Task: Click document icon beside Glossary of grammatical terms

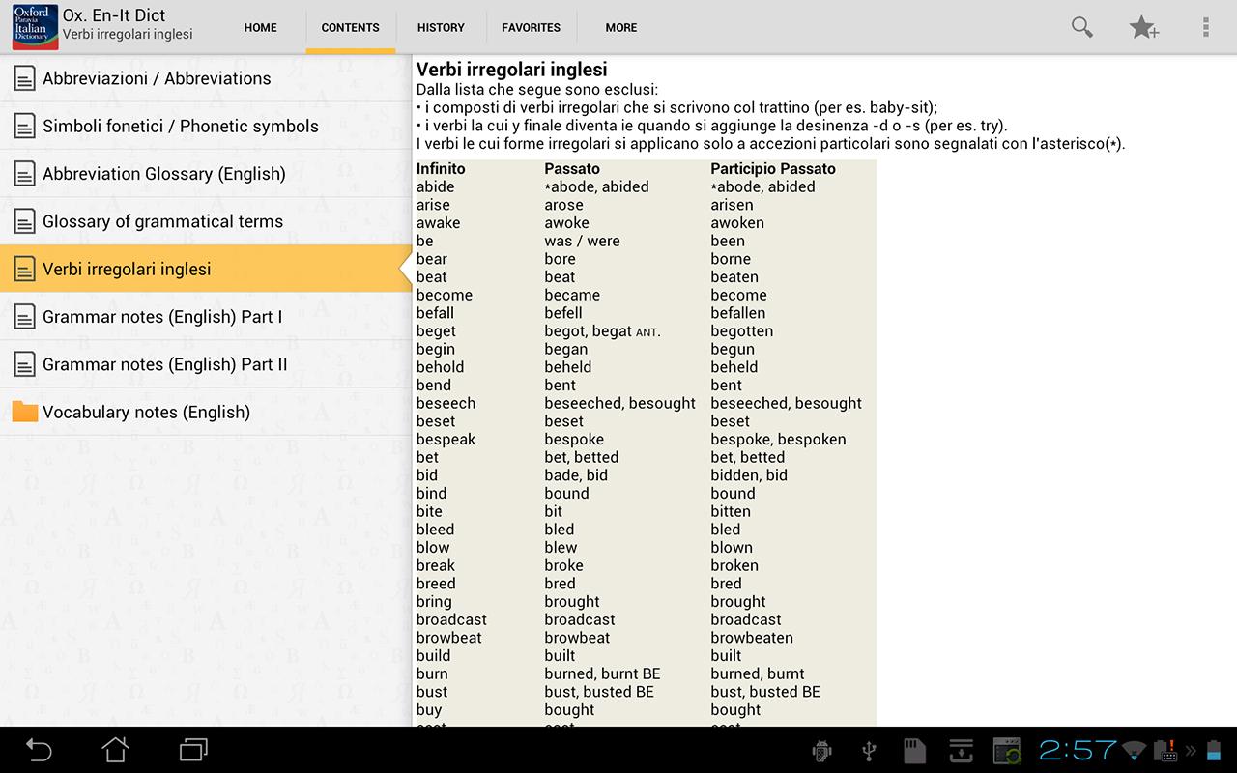Action: pyautogui.click(x=24, y=221)
